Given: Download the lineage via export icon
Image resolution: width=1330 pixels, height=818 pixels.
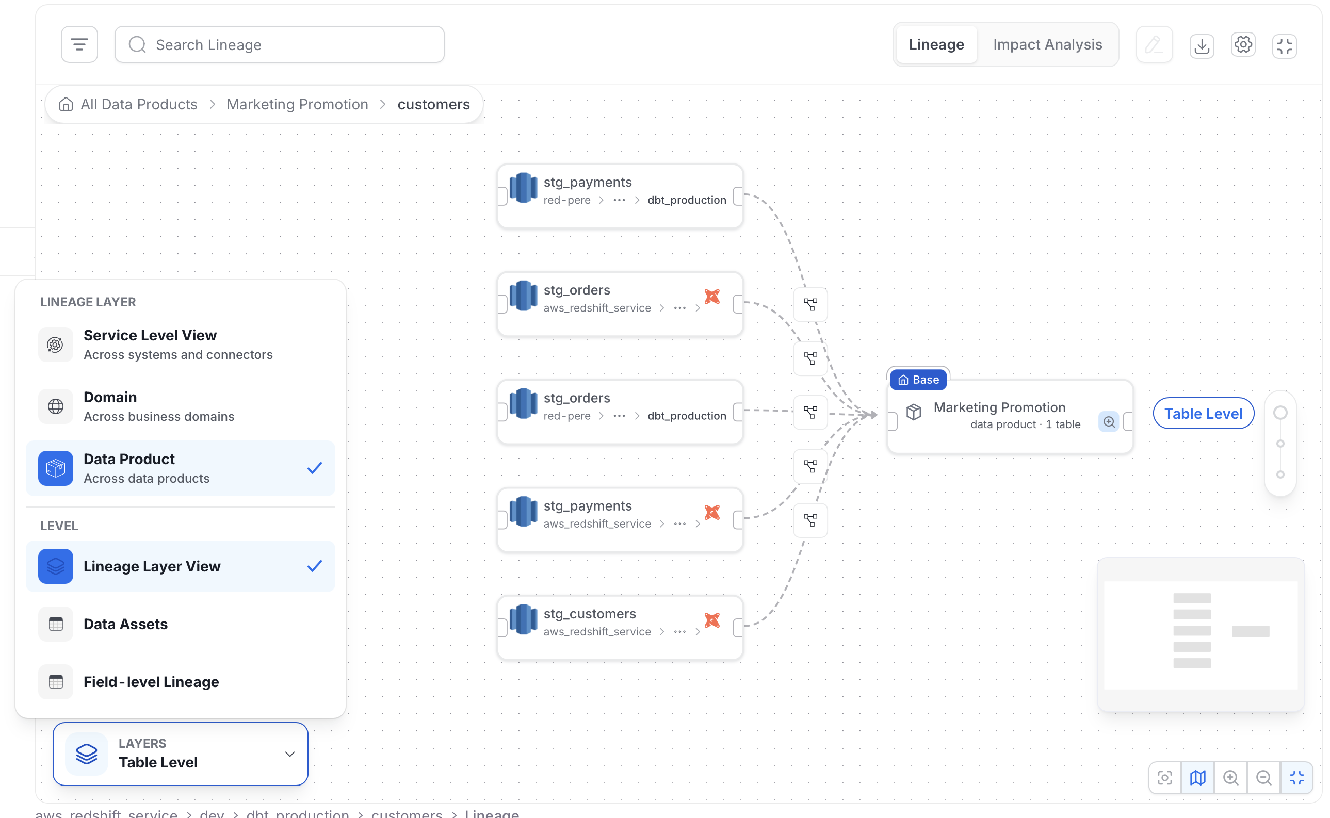Looking at the screenshot, I should click(x=1201, y=45).
